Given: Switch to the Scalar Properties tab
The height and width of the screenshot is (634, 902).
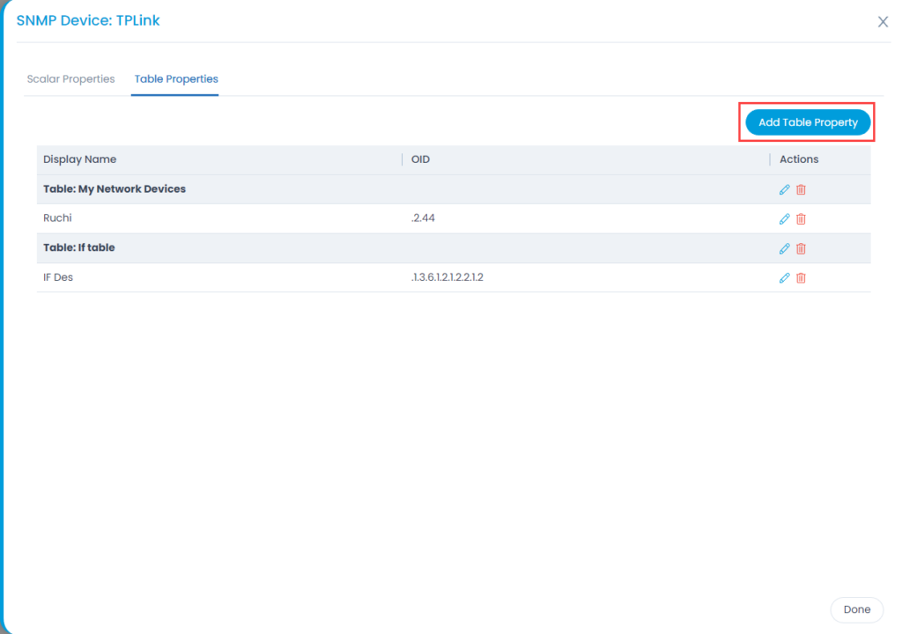Looking at the screenshot, I should 70,79.
